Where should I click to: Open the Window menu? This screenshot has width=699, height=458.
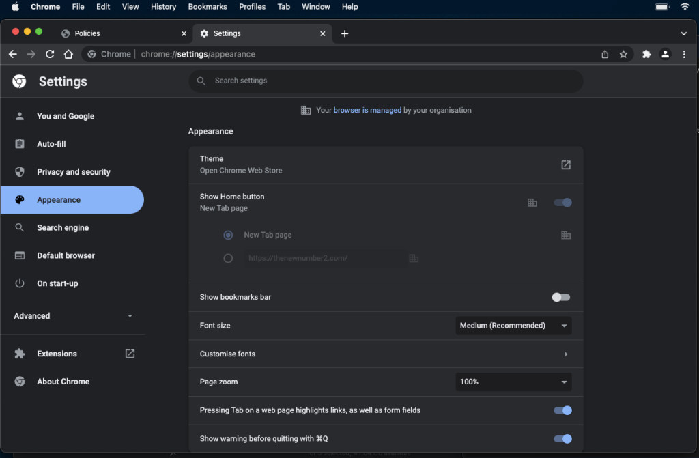pos(315,7)
